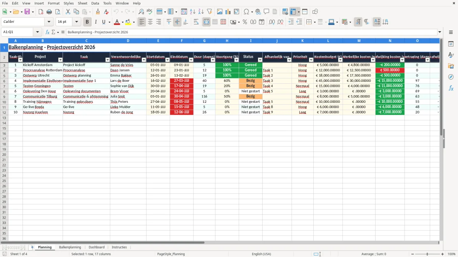Switch to the Instructies sheet tab
The width and height of the screenshot is (458, 257).
point(119,247)
